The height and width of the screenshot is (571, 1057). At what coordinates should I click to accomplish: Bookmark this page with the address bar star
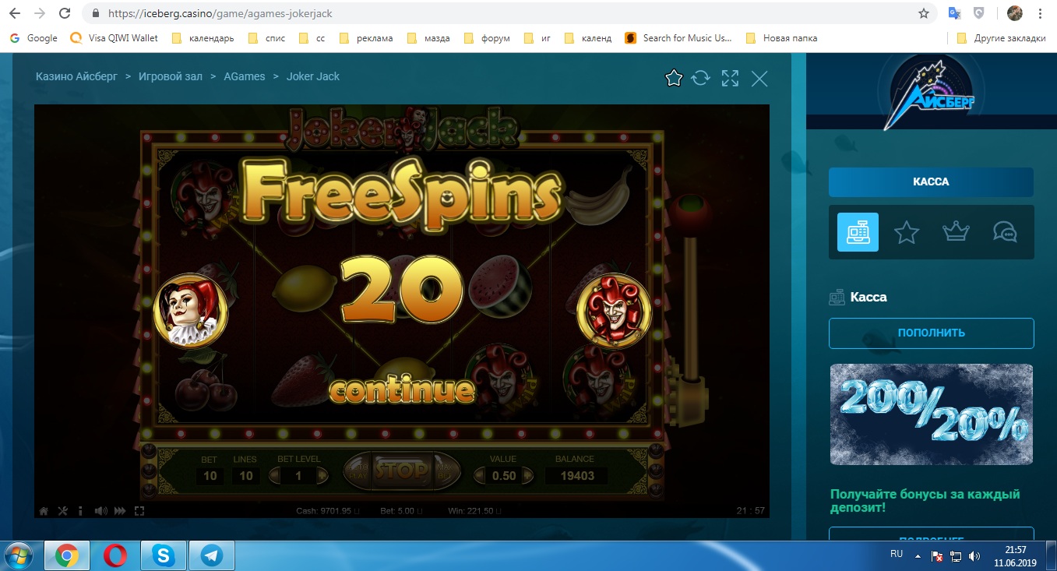924,13
